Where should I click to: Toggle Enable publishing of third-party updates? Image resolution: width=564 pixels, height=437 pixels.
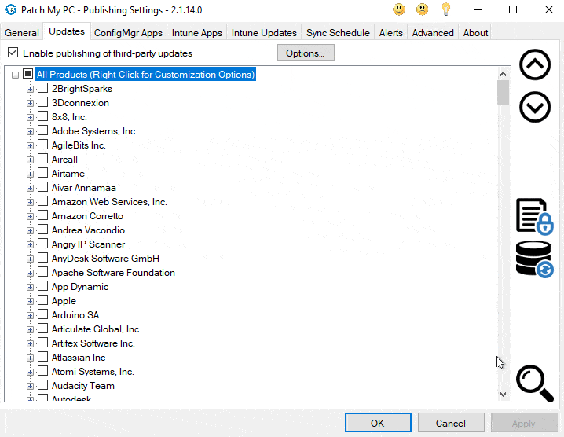pos(13,53)
